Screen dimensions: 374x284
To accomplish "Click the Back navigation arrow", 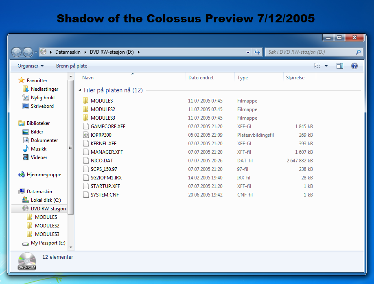I will pyautogui.click(x=17, y=52).
